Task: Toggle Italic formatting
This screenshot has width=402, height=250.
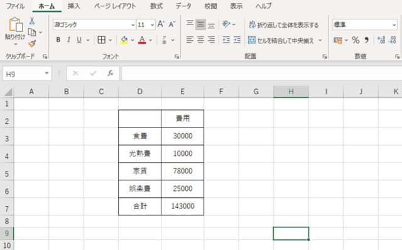Action: click(68, 40)
